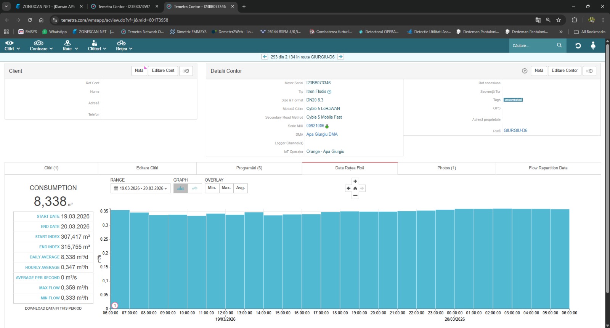The width and height of the screenshot is (610, 328).
Task: Click the refresh icon in teal header
Action: pos(578,46)
